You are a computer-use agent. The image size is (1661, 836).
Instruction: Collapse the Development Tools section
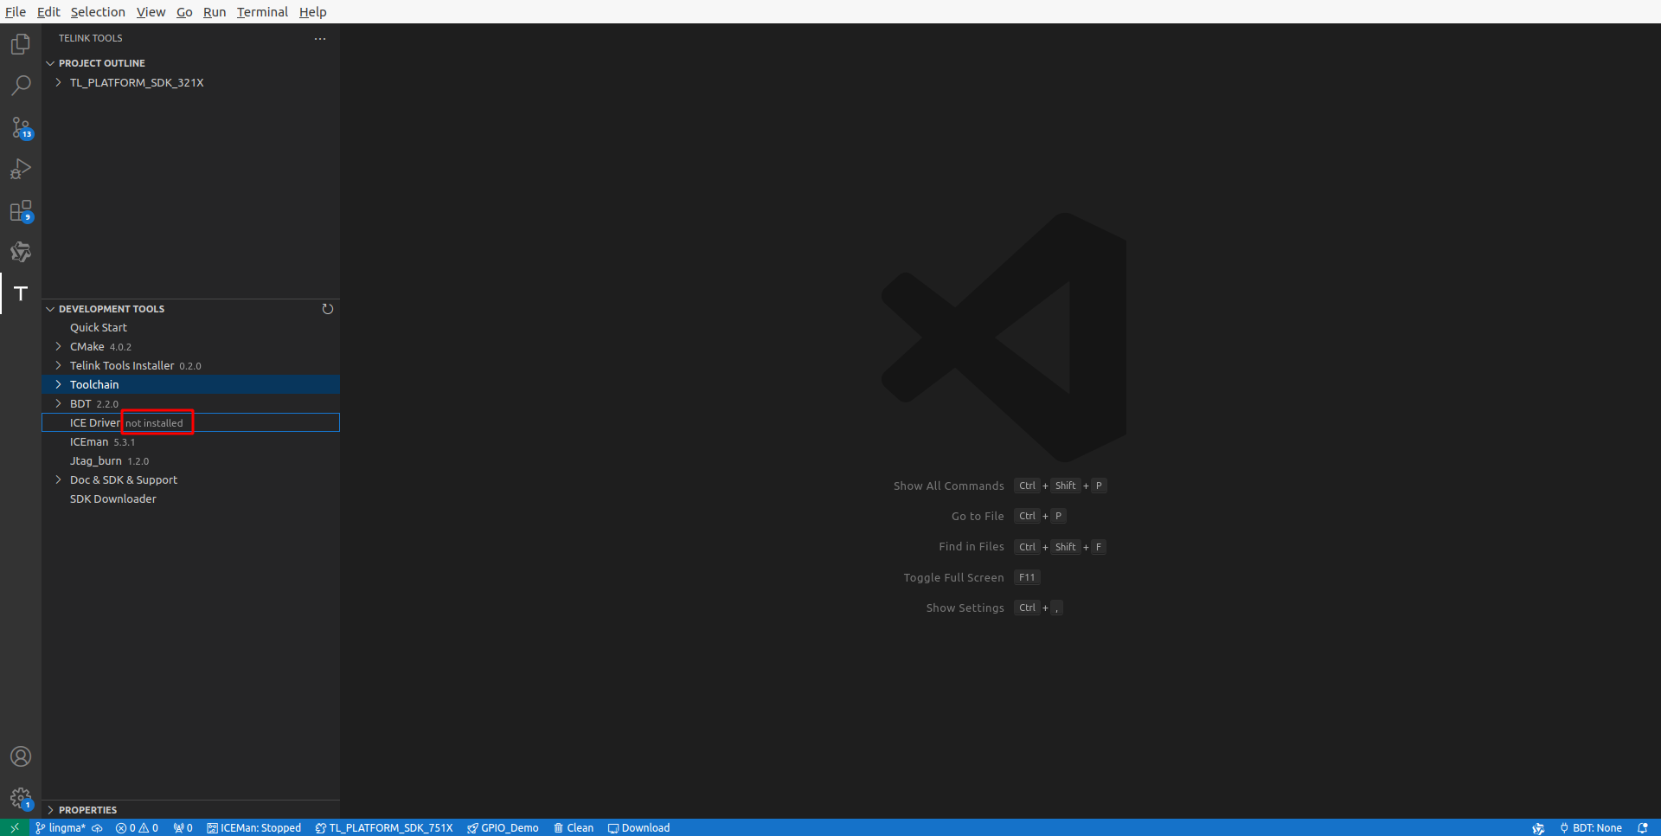(50, 308)
